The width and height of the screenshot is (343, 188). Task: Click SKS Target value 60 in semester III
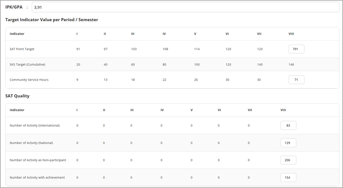tap(133, 64)
